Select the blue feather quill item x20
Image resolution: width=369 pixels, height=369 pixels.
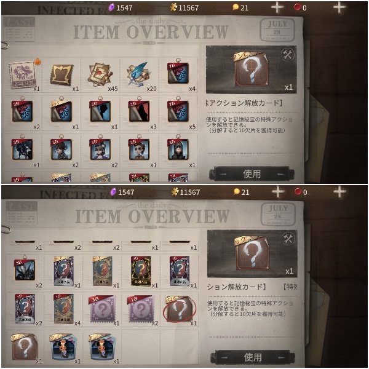click(138, 74)
